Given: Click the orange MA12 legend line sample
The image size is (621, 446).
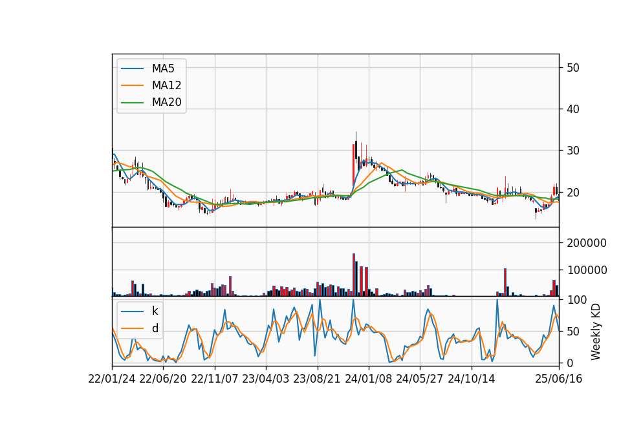Looking at the screenshot, I should (x=132, y=85).
